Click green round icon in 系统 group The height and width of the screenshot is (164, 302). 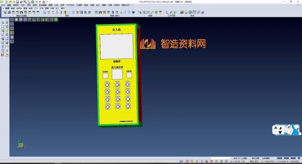(x=190, y=12)
